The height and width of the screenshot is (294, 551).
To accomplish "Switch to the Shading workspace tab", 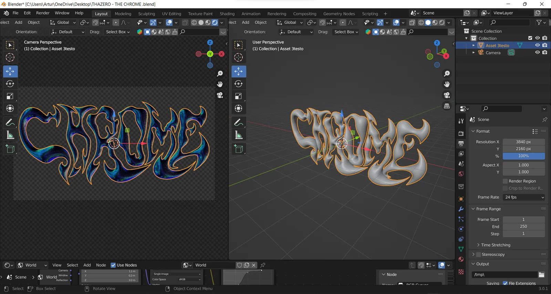I will click(227, 14).
